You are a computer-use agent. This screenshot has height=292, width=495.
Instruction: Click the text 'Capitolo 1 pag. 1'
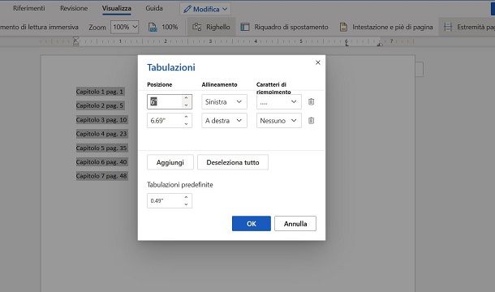[100, 92]
